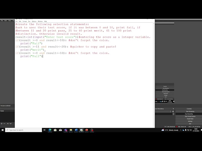This screenshot has height=151, width=202.
Task: Click the comment '#quicker to copy and paste!'
Action: coord(93,47)
